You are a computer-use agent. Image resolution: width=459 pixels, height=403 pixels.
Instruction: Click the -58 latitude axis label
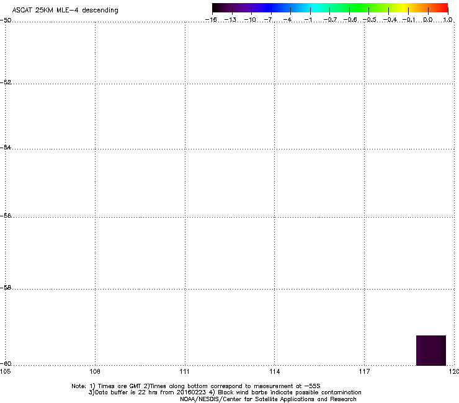6,288
